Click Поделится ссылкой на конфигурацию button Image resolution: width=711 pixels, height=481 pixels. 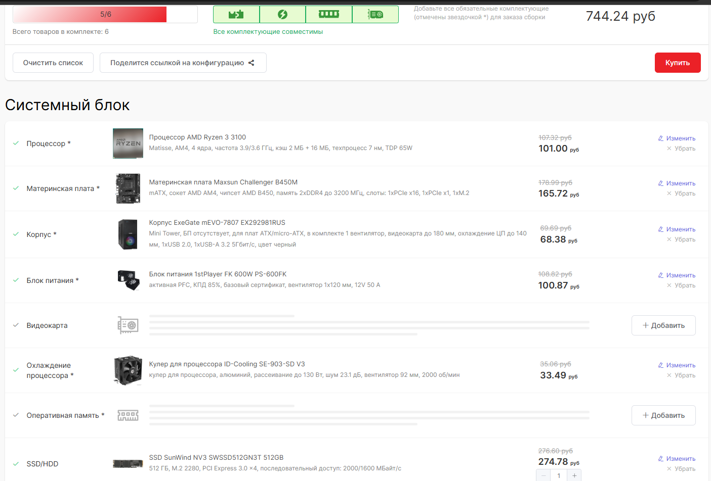183,63
